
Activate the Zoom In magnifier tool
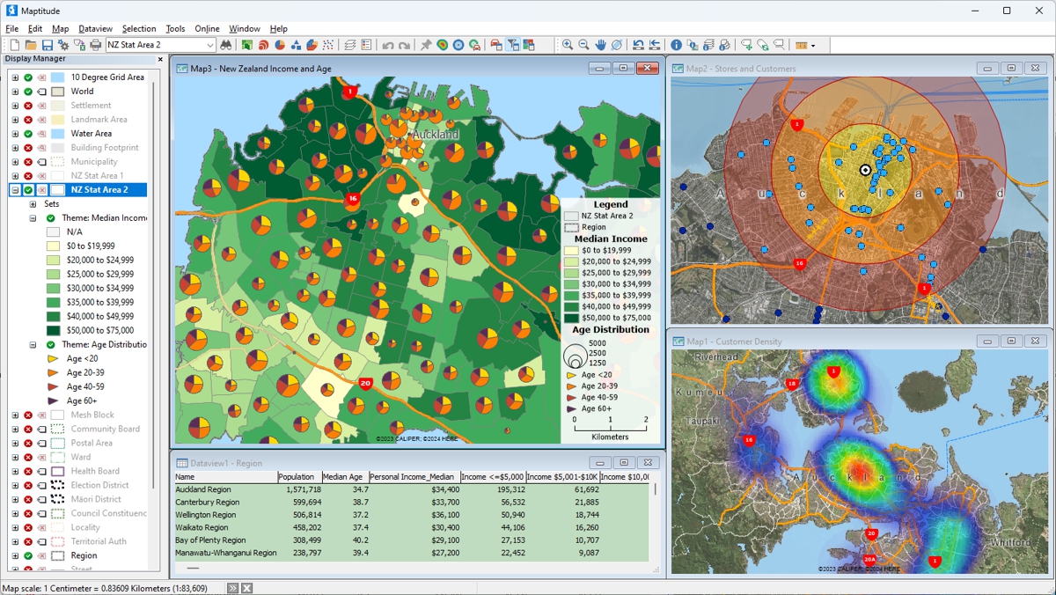pos(567,44)
